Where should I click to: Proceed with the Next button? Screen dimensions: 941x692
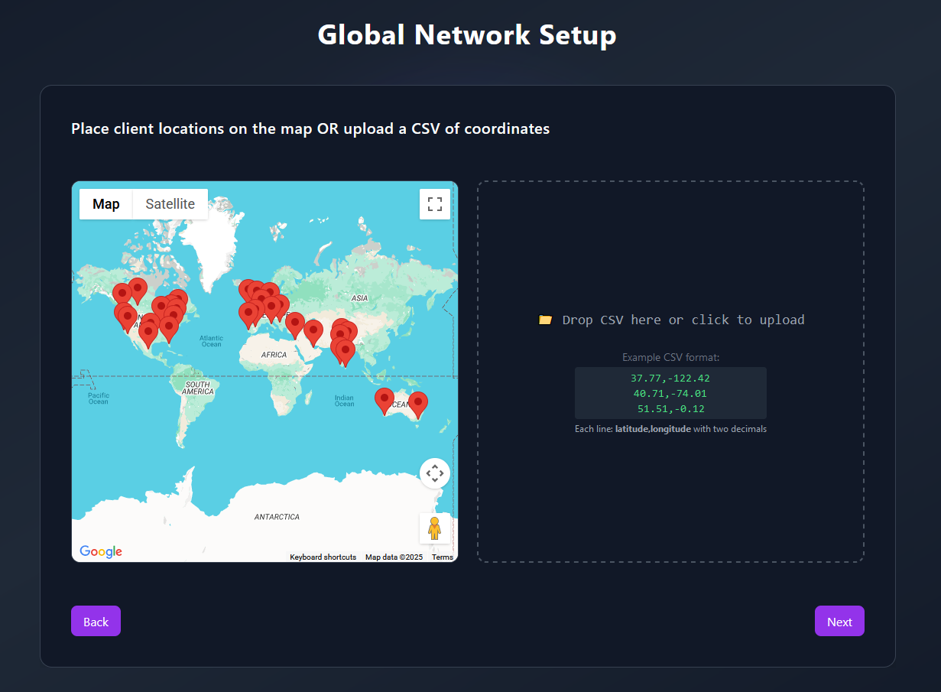[839, 621]
